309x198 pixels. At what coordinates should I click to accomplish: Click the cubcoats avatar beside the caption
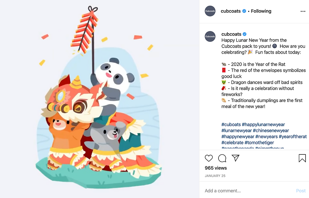click(210, 37)
